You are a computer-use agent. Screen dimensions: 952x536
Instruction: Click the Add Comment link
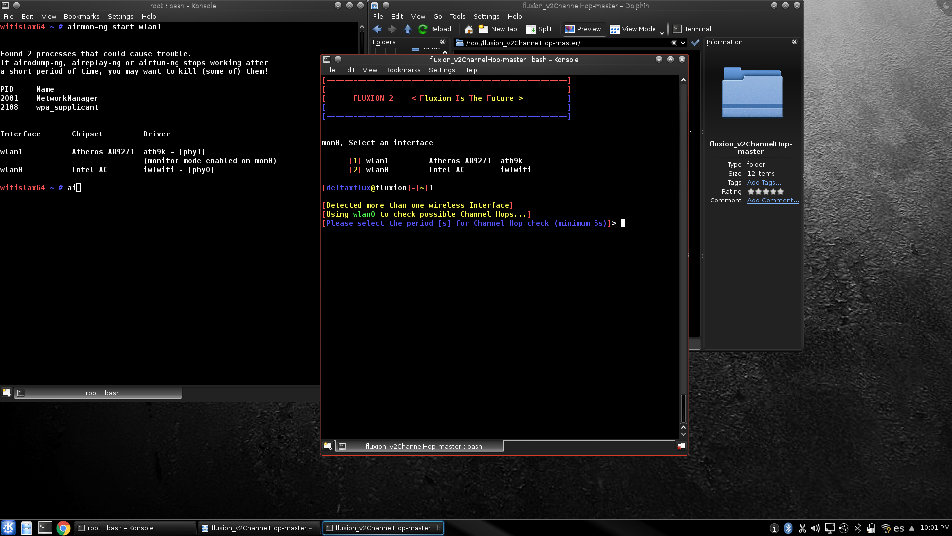click(x=773, y=200)
